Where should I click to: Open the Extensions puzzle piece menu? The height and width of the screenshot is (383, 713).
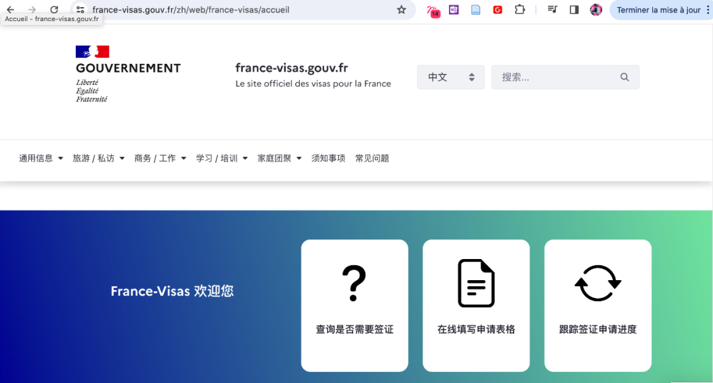click(520, 9)
